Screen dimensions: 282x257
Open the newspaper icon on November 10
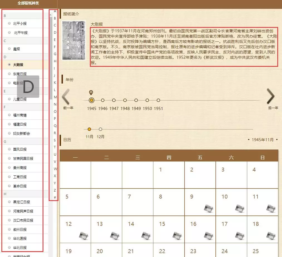click(239, 208)
